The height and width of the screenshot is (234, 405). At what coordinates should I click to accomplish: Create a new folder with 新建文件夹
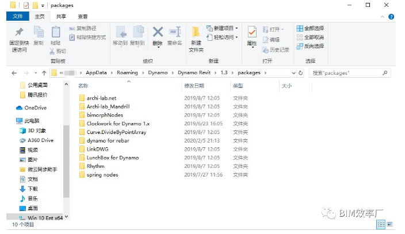coord(196,39)
